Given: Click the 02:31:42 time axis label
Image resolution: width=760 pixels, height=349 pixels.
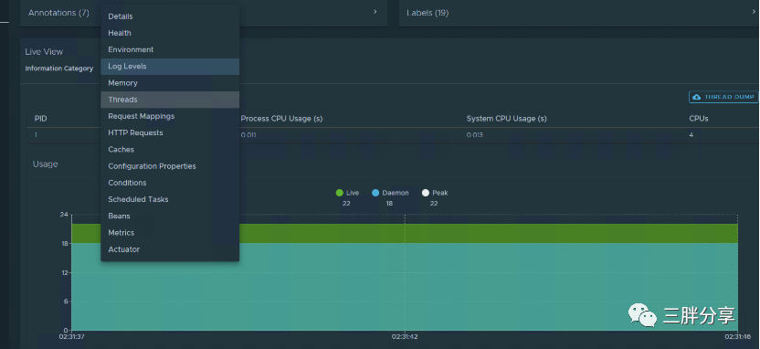Looking at the screenshot, I should tap(405, 336).
